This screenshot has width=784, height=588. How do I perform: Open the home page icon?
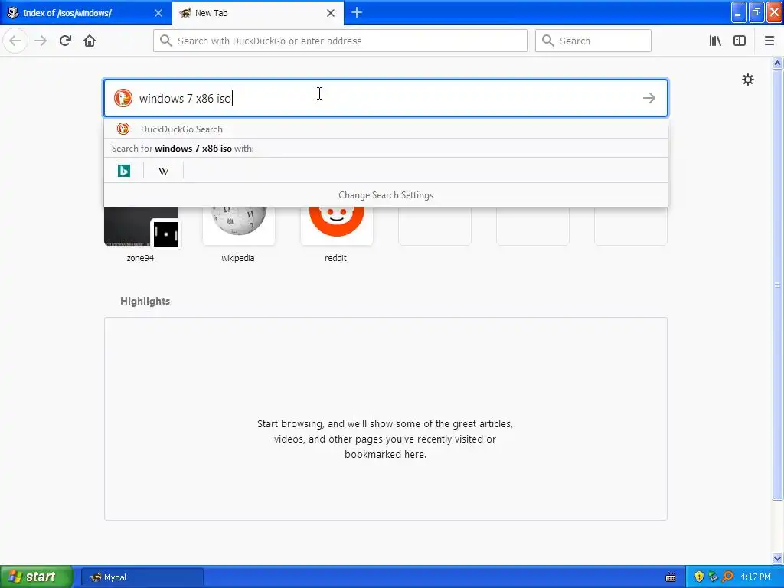90,41
